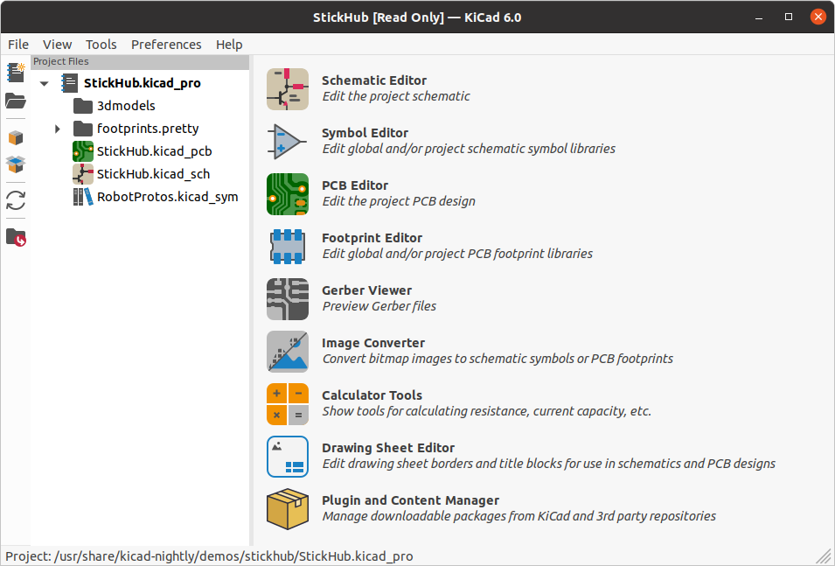
Task: Select StickHub.kicad_pcb in project files
Action: pyautogui.click(x=154, y=151)
